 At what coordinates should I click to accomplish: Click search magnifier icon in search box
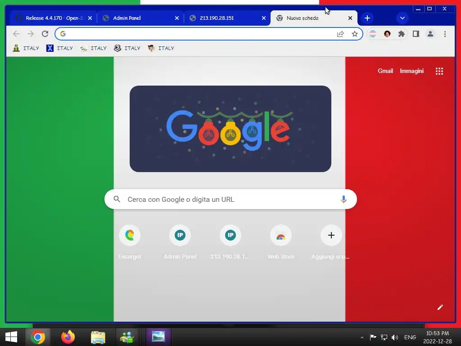[117, 199]
